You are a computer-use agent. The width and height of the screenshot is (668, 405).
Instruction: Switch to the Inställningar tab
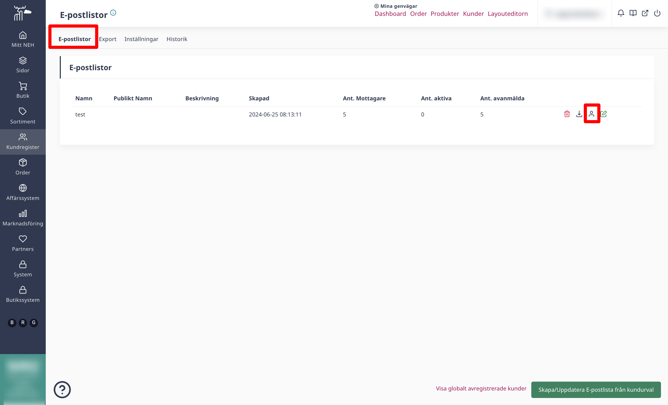coord(141,39)
